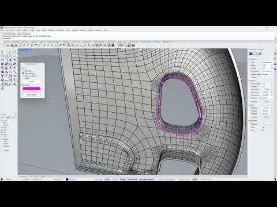Open the Projection dropdown in viewport properties
Image resolution: width=277 pixels, height=207 pixels.
[x=267, y=71]
